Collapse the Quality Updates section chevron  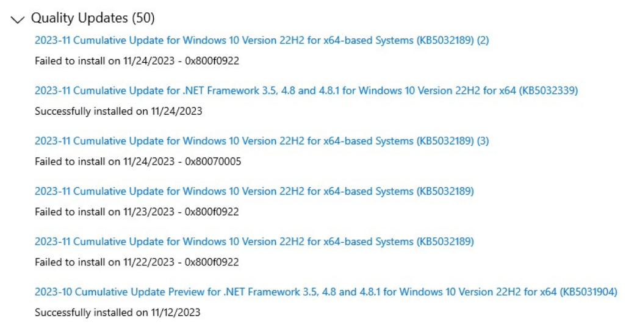point(17,20)
